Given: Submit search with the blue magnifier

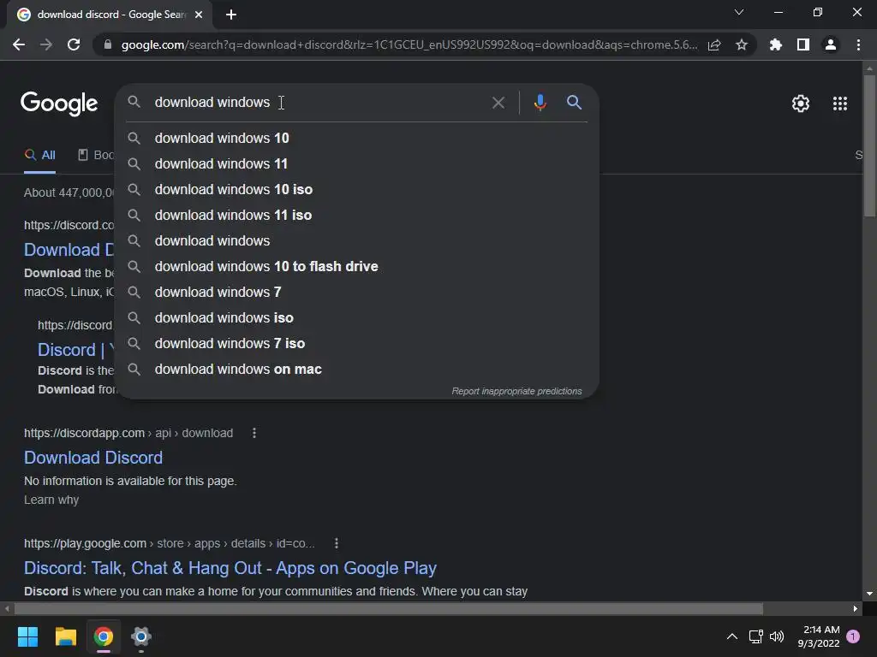Looking at the screenshot, I should coord(575,103).
